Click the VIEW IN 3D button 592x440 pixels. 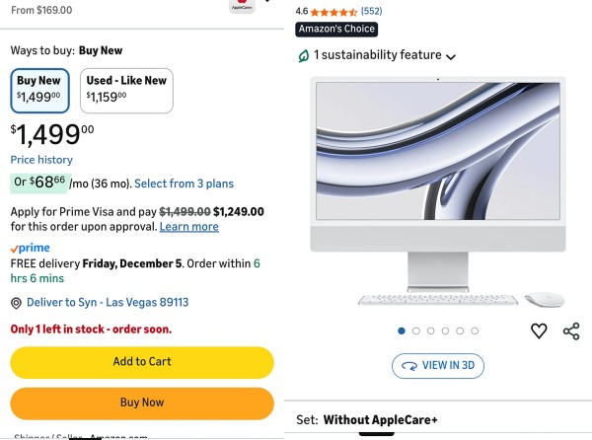[x=438, y=365]
